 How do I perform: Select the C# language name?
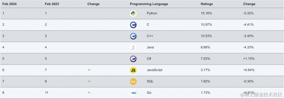coord(149,59)
